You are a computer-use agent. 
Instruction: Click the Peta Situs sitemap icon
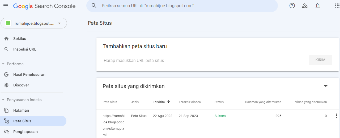6,121
